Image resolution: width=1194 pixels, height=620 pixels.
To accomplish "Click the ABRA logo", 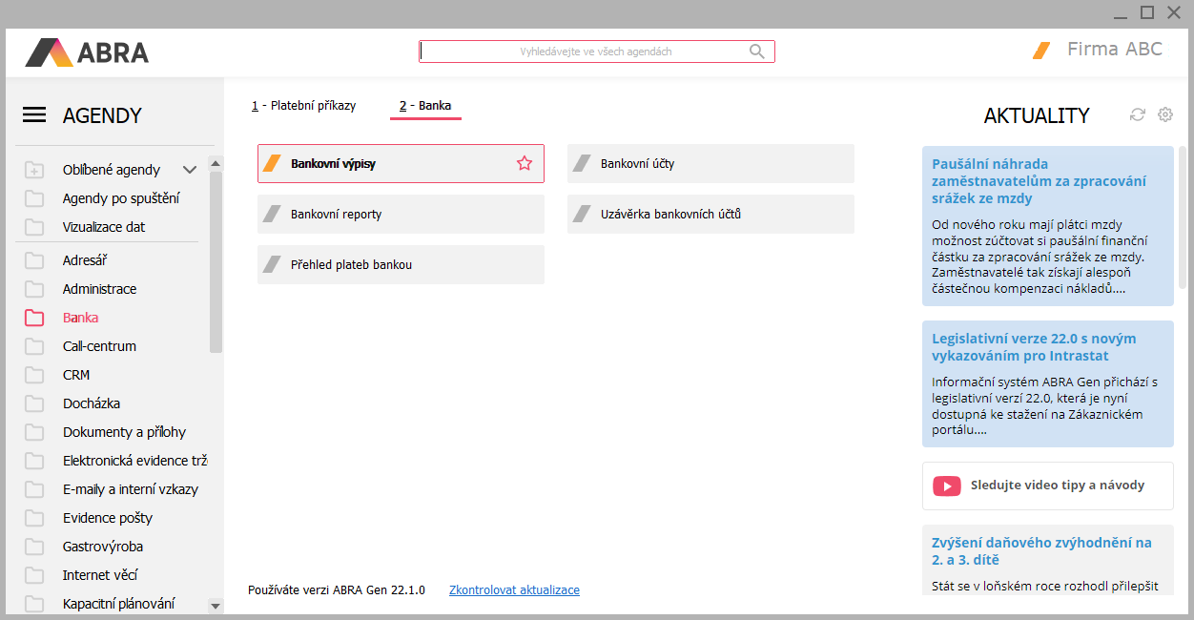I will point(87,52).
